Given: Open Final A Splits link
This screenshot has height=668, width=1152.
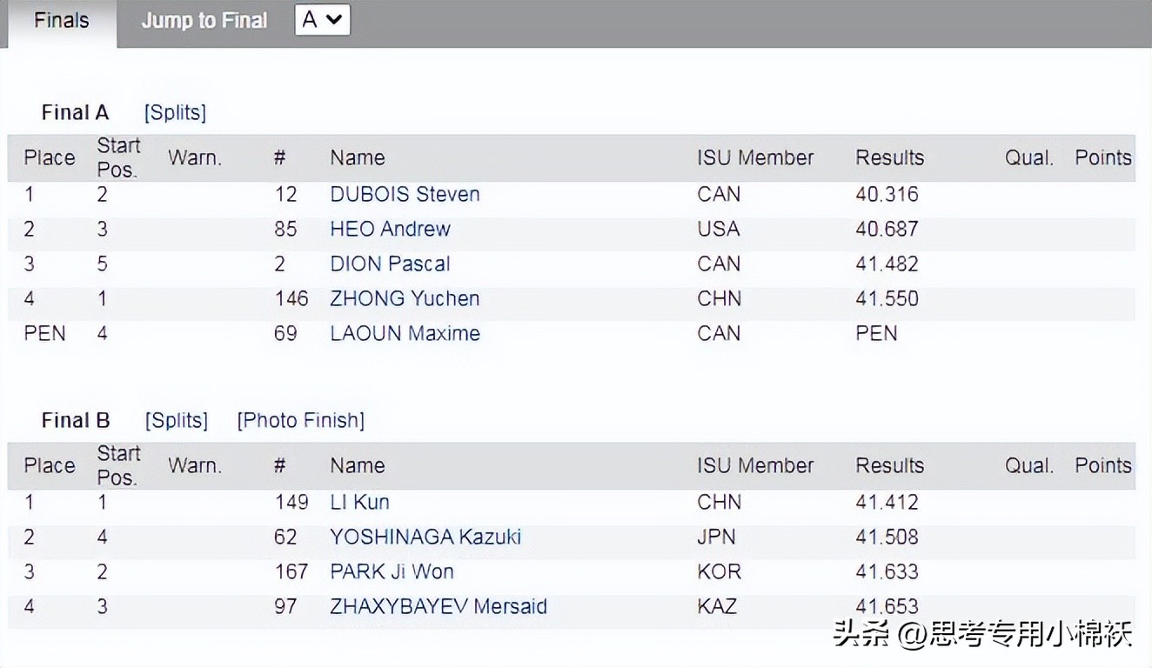Looking at the screenshot, I should (175, 113).
